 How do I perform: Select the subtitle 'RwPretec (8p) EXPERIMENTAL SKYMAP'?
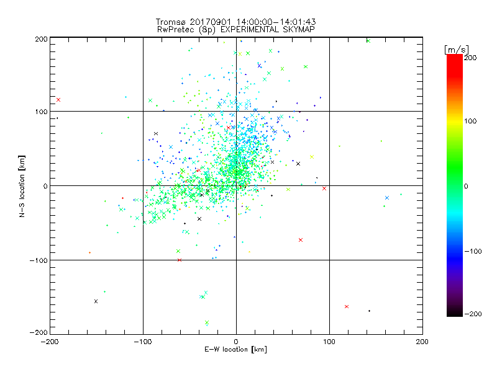[236, 30]
